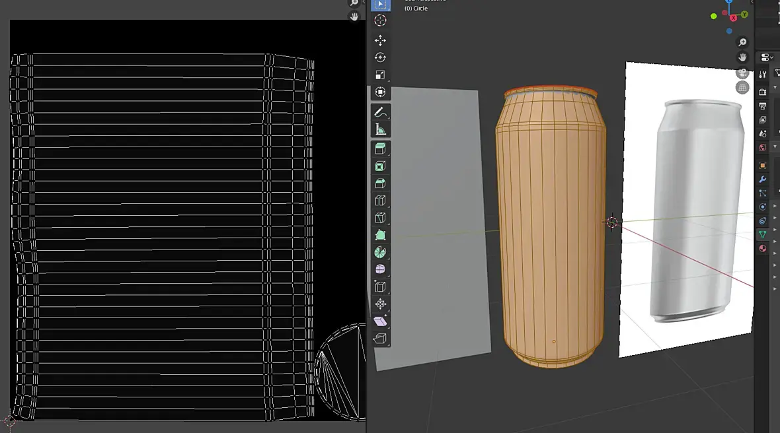Toggle camera view in the 3D viewport

(743, 73)
